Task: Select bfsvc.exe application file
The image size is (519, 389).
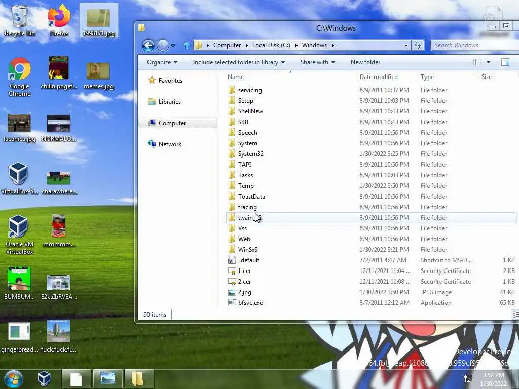Action: coord(370,303)
